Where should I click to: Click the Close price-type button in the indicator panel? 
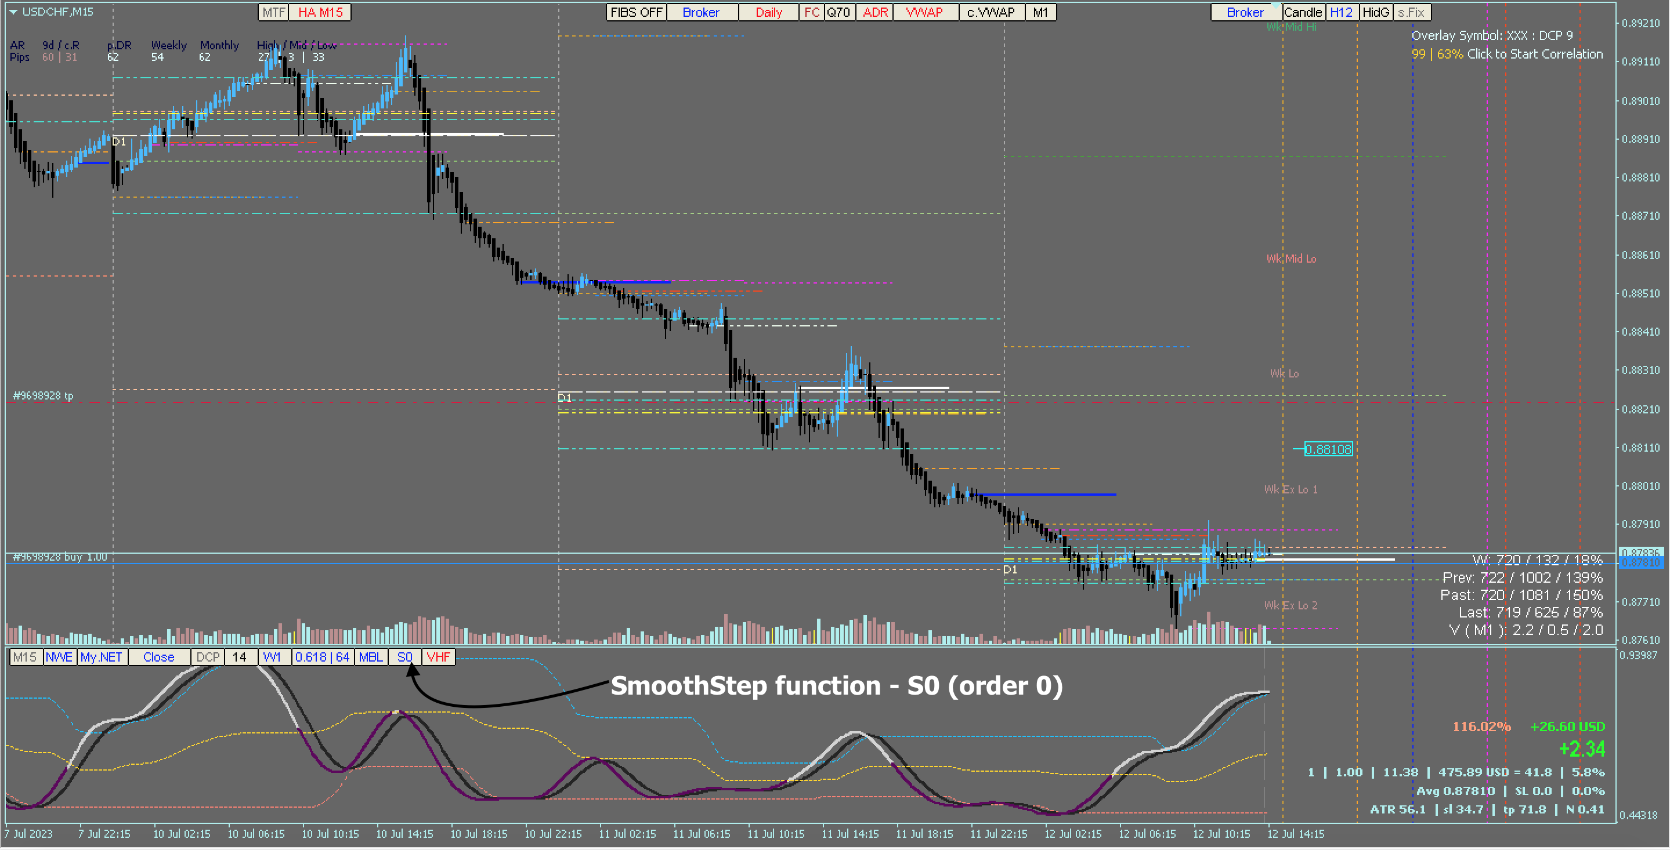(x=159, y=657)
